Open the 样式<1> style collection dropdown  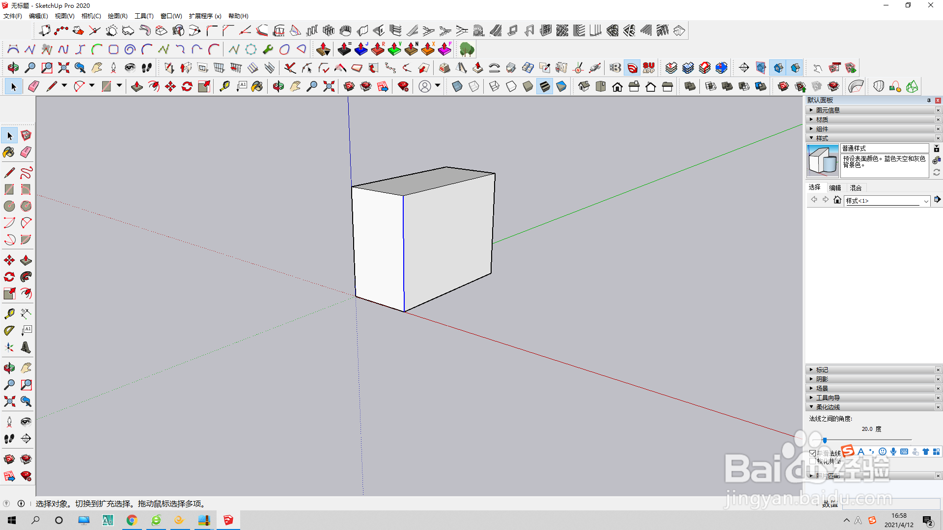[x=926, y=201]
